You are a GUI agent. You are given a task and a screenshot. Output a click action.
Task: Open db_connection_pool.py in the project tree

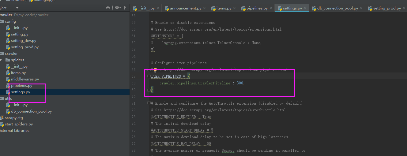(x=32, y=111)
